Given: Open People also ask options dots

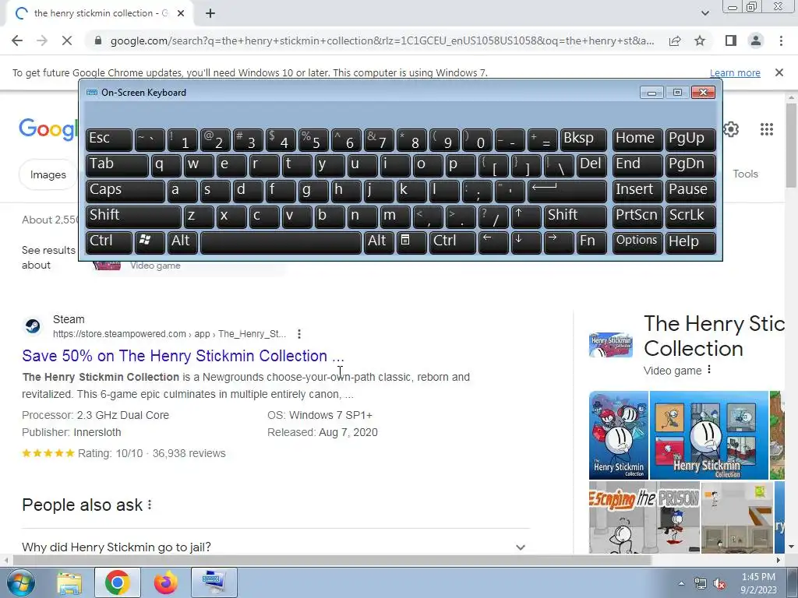Looking at the screenshot, I should (x=150, y=505).
